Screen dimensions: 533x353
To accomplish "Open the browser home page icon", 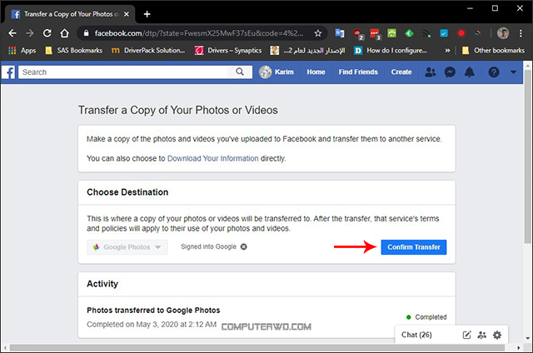I will click(65, 33).
